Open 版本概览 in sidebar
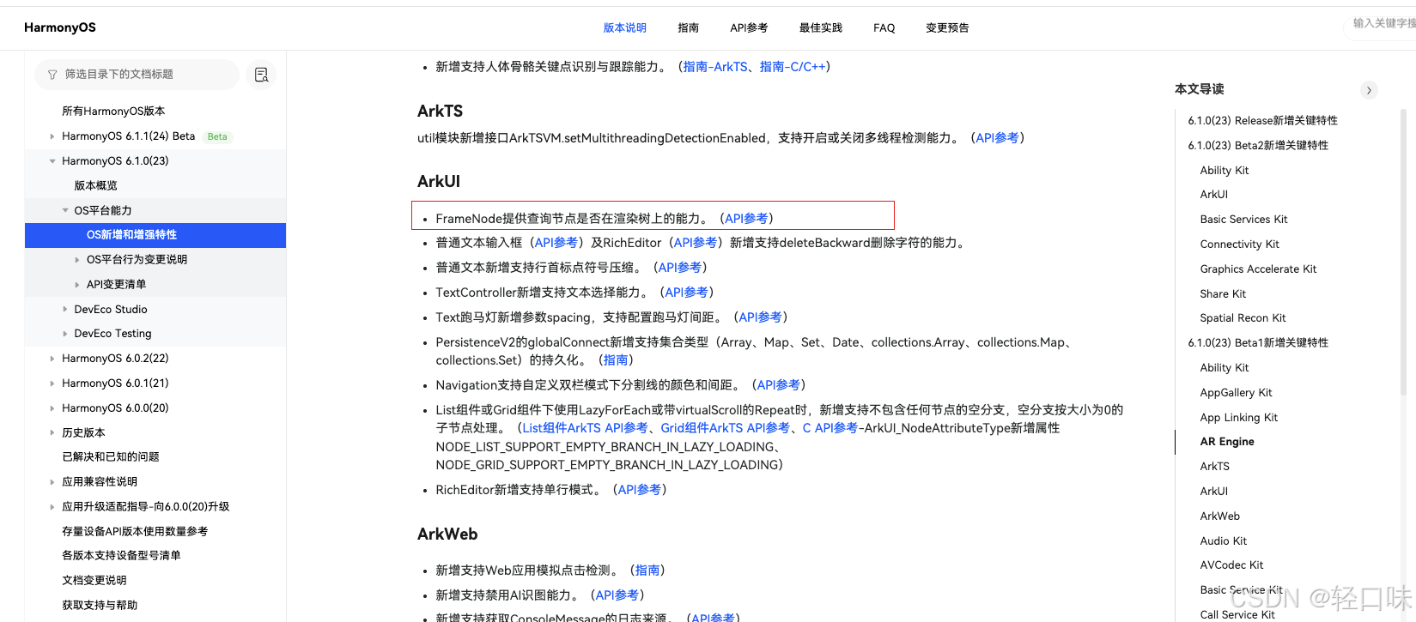 pos(95,185)
